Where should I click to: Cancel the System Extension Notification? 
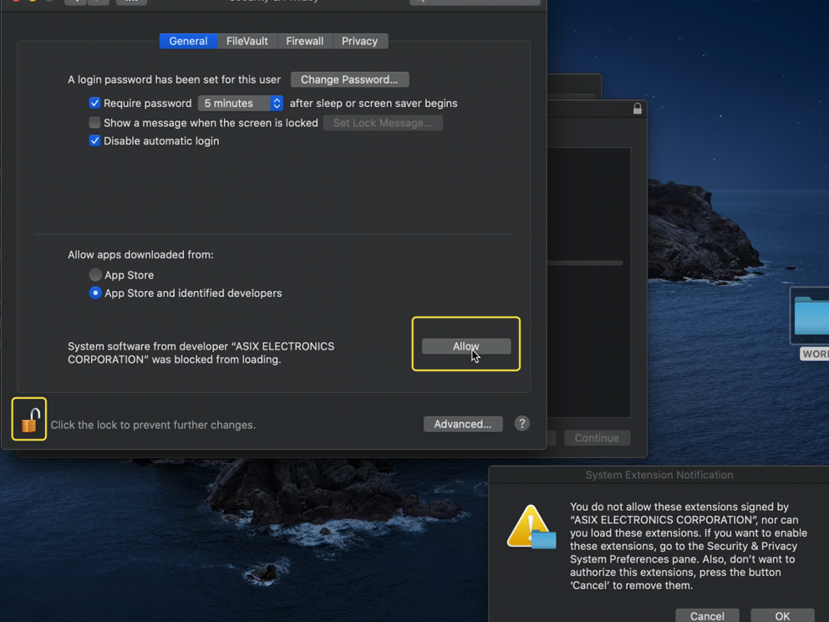pyautogui.click(x=707, y=615)
